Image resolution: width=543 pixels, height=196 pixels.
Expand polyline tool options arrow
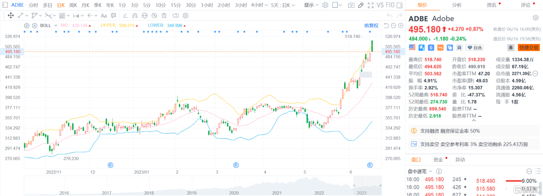pyautogui.click(x=40, y=16)
